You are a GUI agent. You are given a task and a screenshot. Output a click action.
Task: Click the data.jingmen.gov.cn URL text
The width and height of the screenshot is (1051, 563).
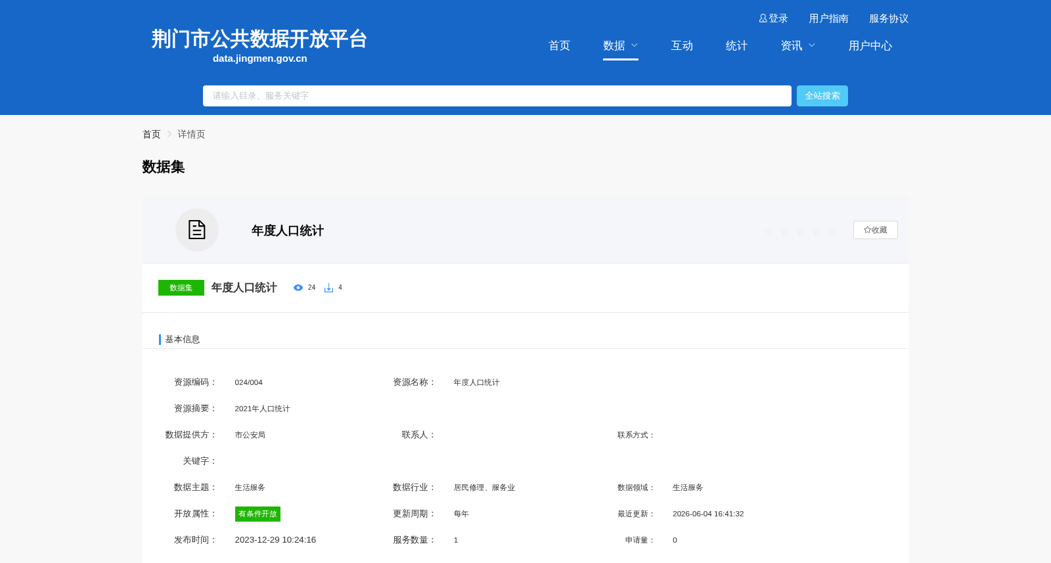(260, 58)
